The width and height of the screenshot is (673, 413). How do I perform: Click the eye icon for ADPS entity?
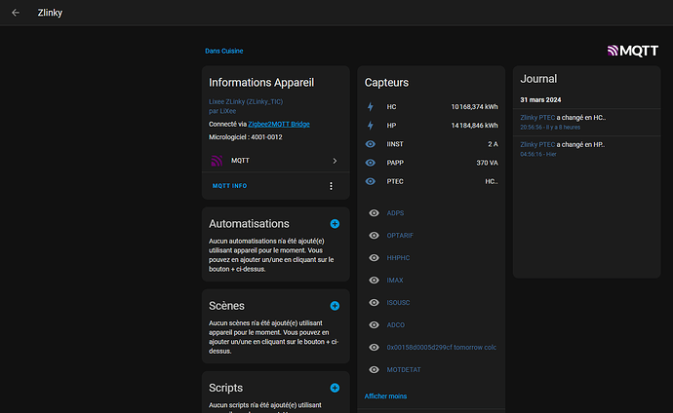coord(375,213)
